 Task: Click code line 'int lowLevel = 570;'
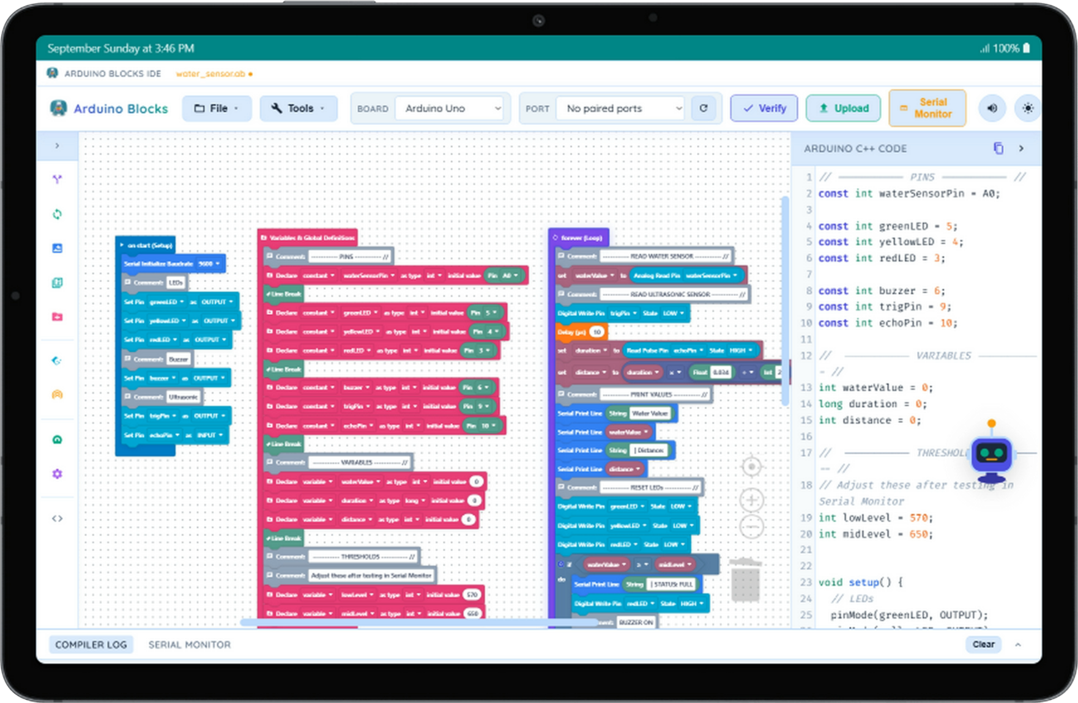[x=875, y=518]
